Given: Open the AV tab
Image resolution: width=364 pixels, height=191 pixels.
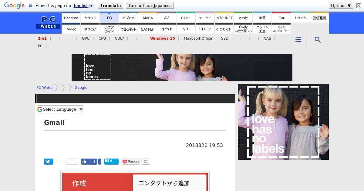Looking at the screenshot, I should pyautogui.click(x=167, y=18).
